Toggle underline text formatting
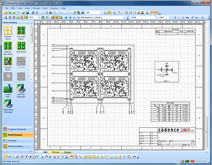 [x=183, y=17]
